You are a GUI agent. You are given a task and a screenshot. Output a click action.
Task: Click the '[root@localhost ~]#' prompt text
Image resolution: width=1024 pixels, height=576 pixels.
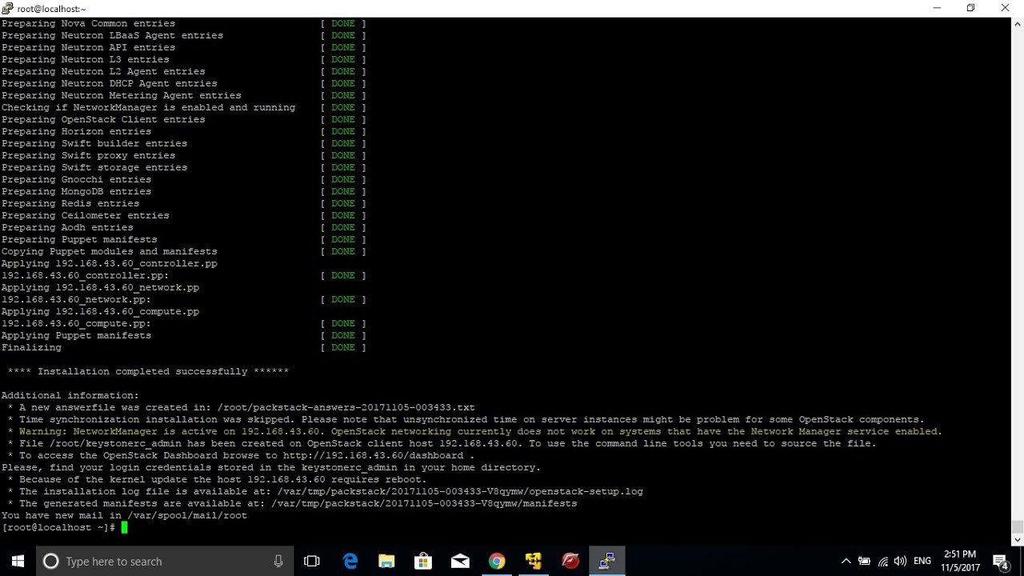pyautogui.click(x=58, y=527)
